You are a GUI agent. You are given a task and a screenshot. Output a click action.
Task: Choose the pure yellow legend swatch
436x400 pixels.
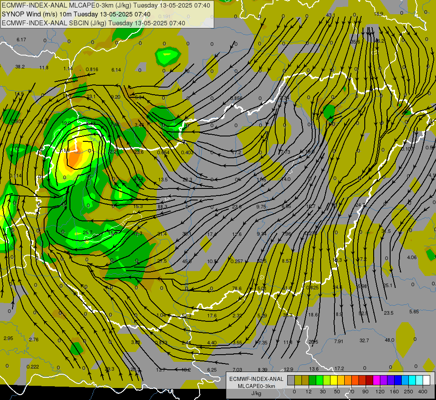pyautogui.click(x=334, y=380)
